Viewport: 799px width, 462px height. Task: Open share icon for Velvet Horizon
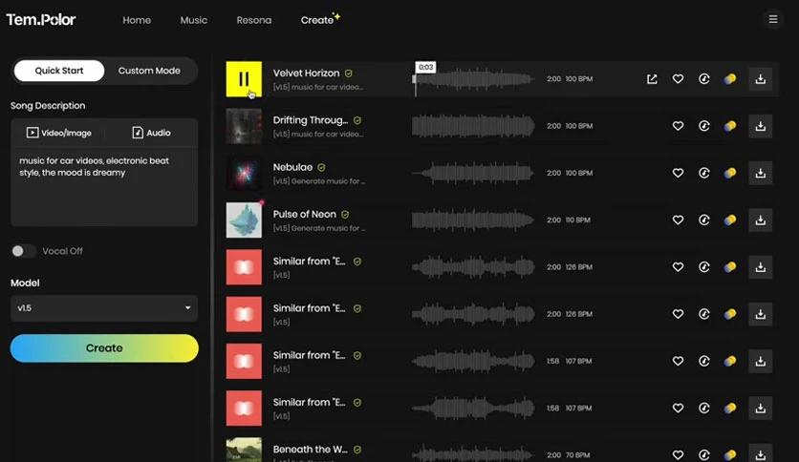[x=652, y=79]
